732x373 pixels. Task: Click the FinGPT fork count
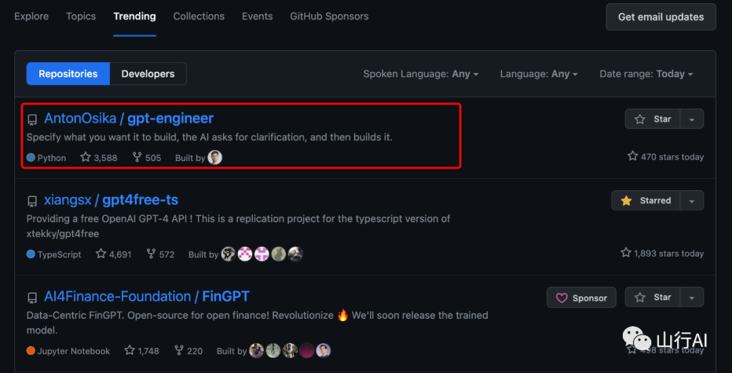188,351
